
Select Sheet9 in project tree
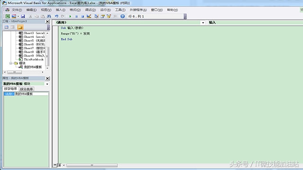[x=32, y=56]
